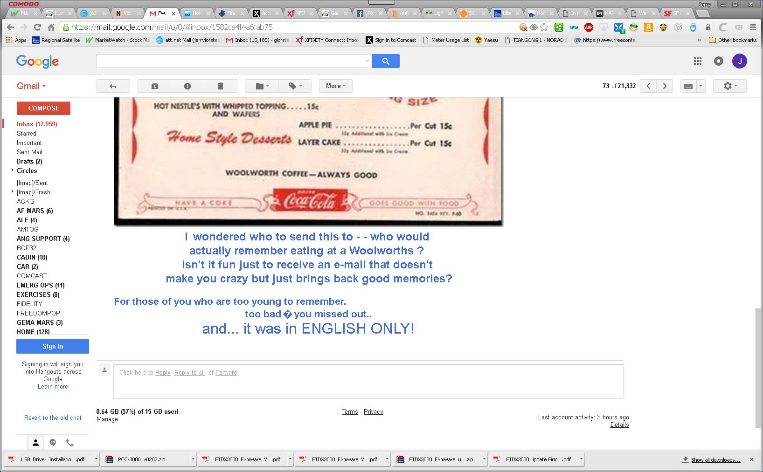Open the FTDX3000 Update Firm pdf download
763x472 pixels.
coord(534,459)
